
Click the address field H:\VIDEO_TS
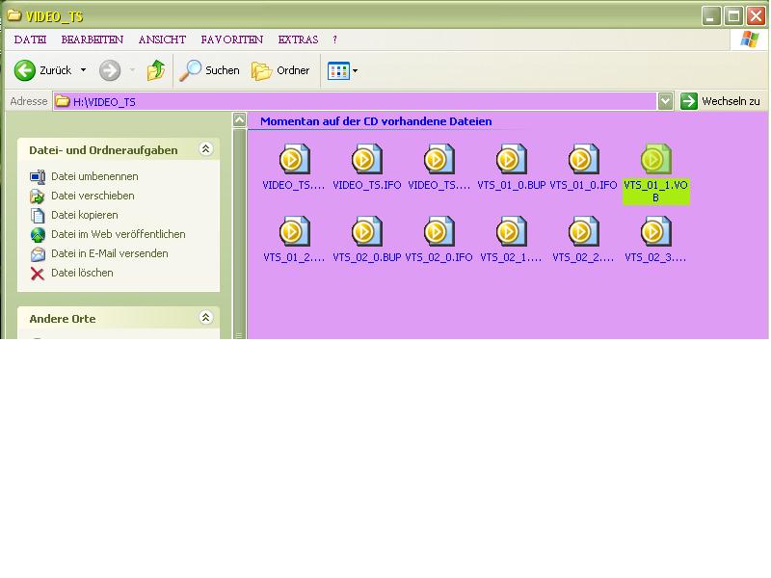coord(355,101)
